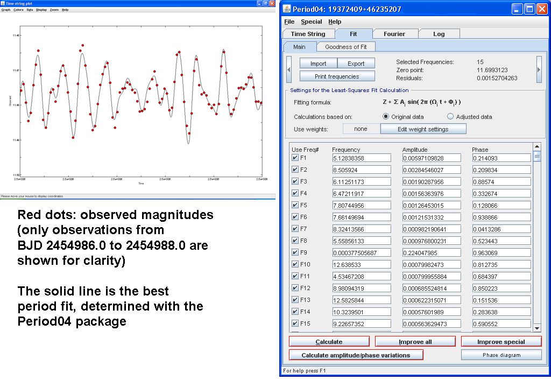The height and width of the screenshot is (387, 551).
Task: Switch to the Time String tab
Action: 308,34
